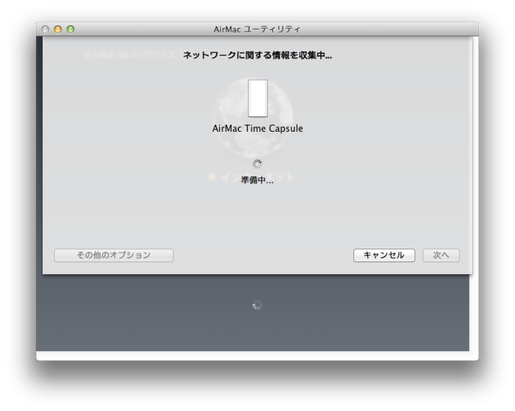Click the AirMac Time Capsule label
515x411 pixels.
(257, 128)
